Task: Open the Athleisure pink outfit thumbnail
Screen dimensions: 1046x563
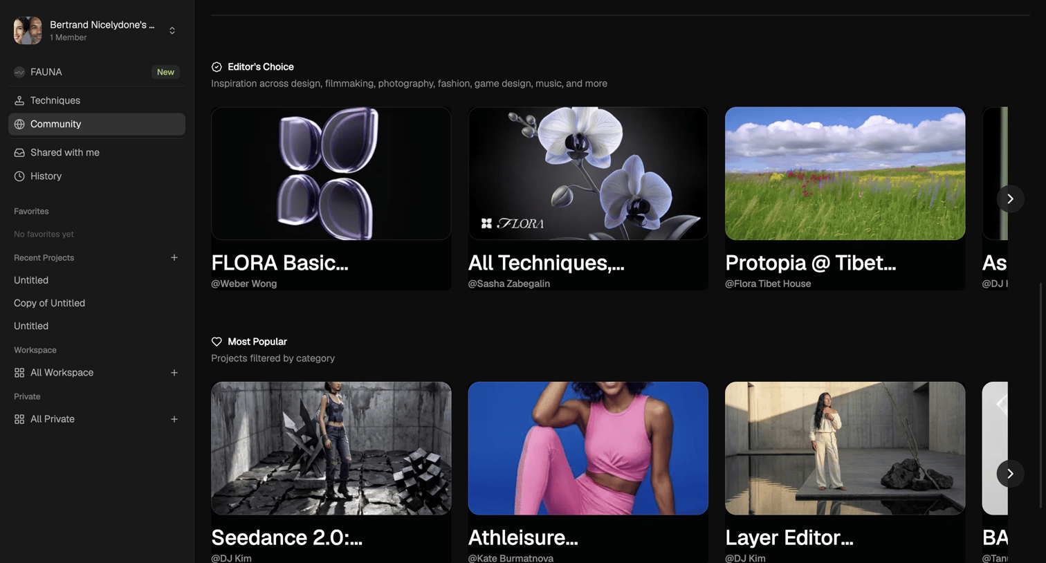Action: pyautogui.click(x=588, y=448)
